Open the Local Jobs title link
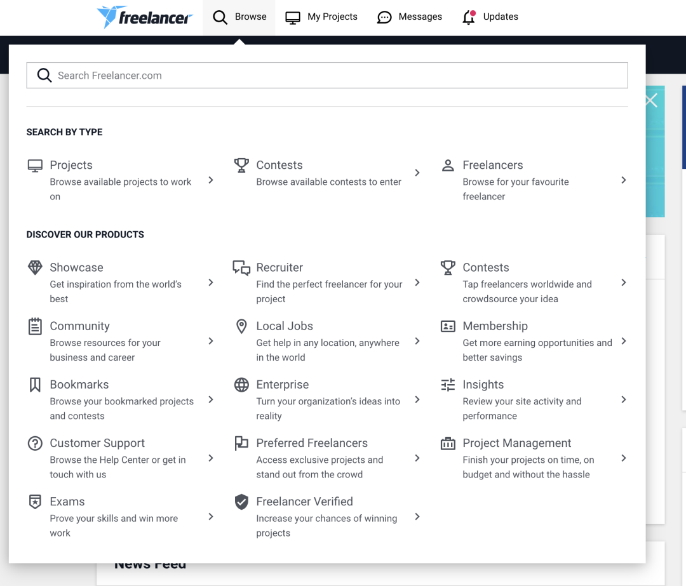Screen dimensions: 686x586 [285, 326]
